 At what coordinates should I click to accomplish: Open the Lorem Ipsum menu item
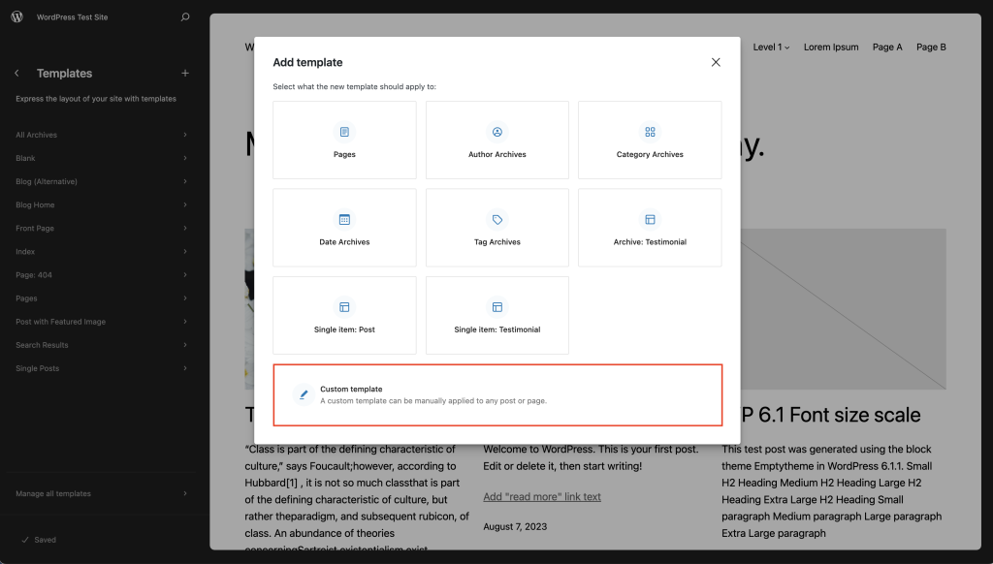click(831, 47)
